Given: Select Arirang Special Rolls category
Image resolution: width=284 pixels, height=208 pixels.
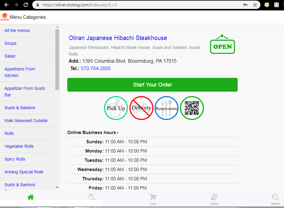Looking at the screenshot, I should (x=24, y=172).
